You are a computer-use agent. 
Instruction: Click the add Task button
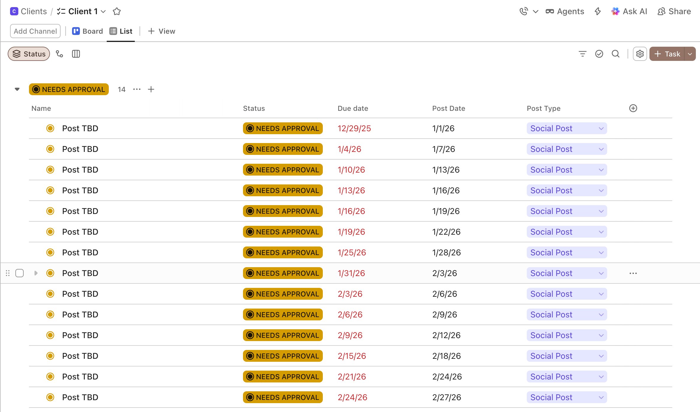coord(667,54)
